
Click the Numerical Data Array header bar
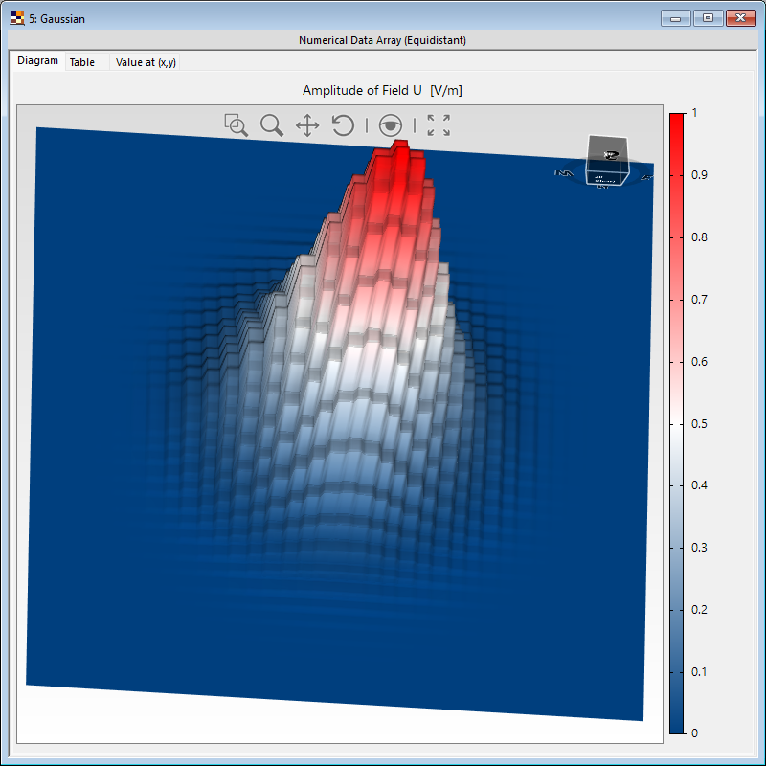pos(383,40)
